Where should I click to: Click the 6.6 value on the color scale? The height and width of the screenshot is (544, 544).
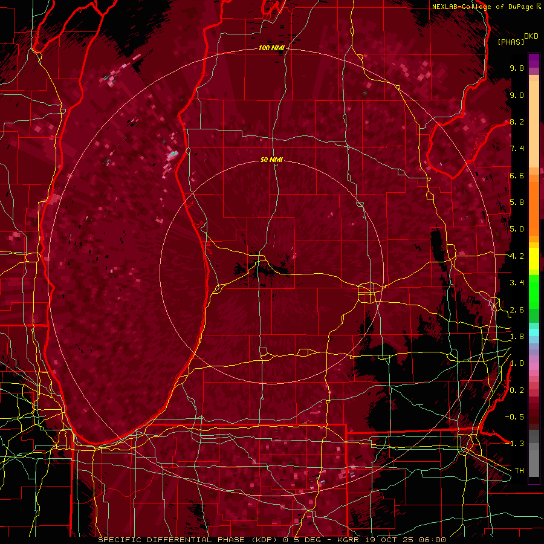point(517,175)
